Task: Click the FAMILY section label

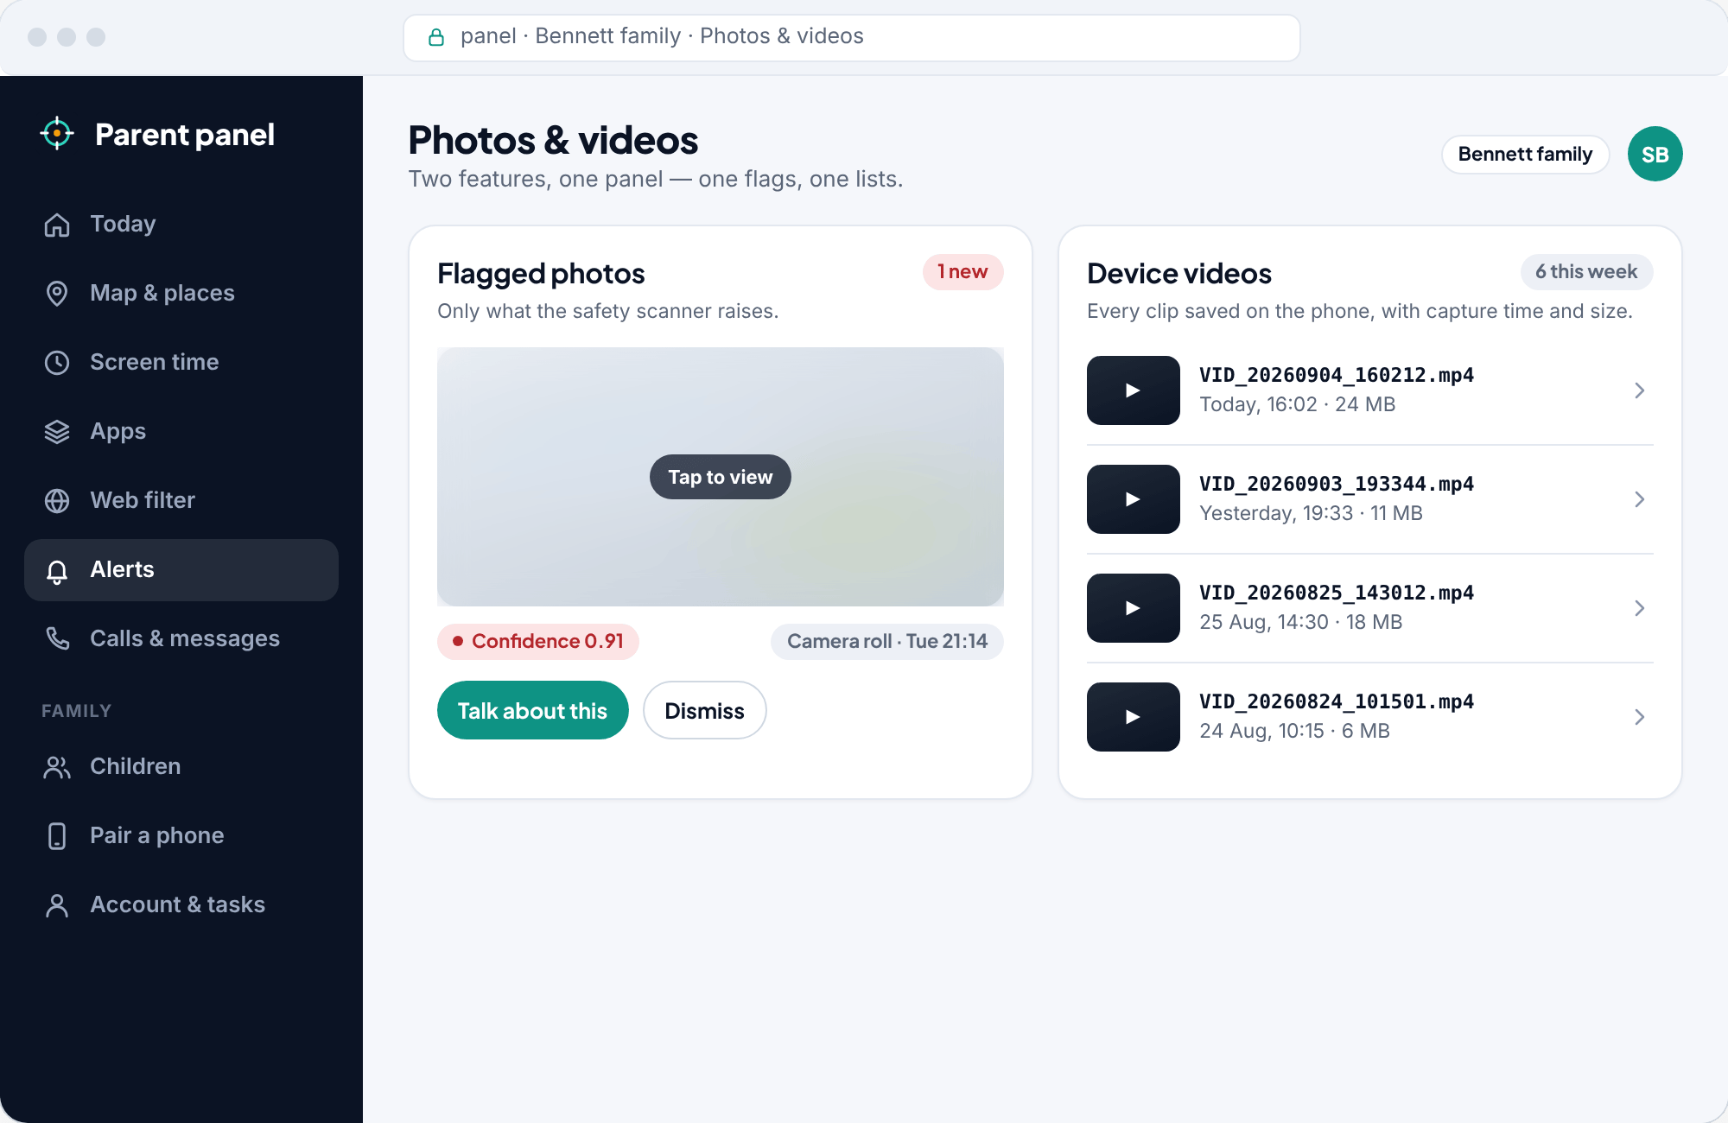Action: click(76, 711)
